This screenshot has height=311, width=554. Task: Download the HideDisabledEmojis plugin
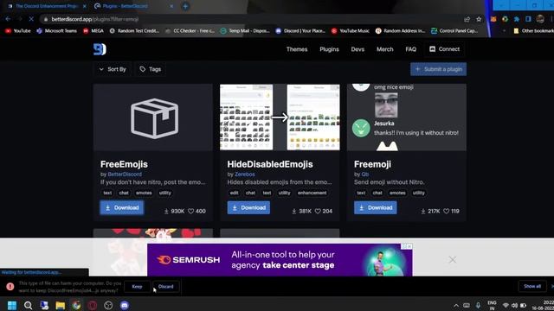tap(248, 207)
